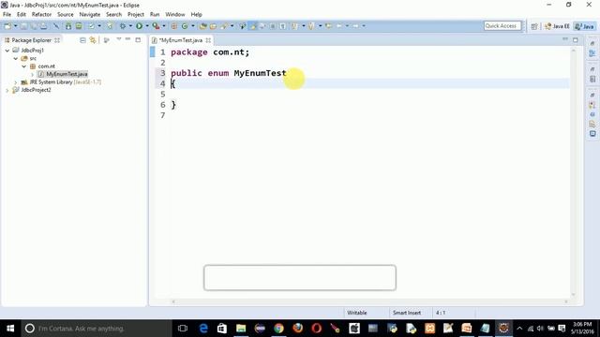
Task: Click the editor horizontal scrollbar
Action: coord(369,301)
